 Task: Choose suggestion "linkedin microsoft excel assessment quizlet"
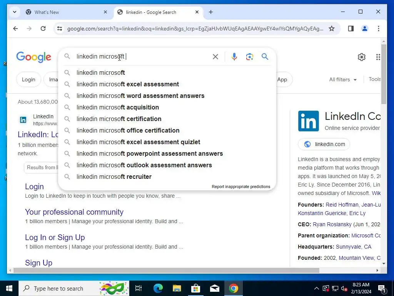tap(167, 142)
